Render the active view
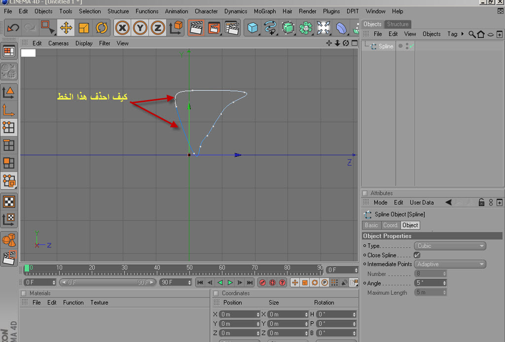 (x=196, y=28)
